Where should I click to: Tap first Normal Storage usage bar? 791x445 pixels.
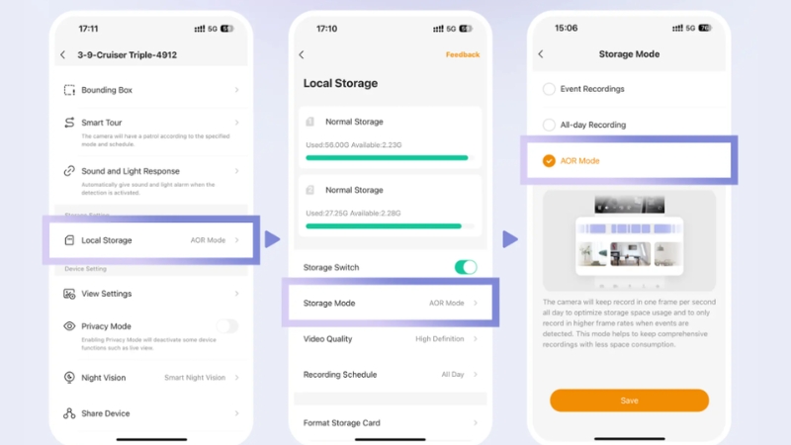(387, 157)
